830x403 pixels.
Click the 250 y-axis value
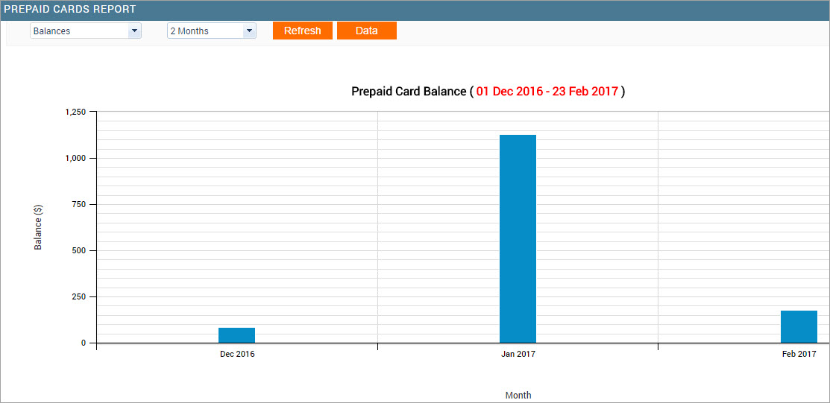(79, 296)
